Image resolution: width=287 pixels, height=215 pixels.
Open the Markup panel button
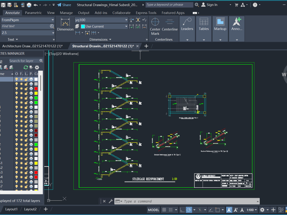220,29
